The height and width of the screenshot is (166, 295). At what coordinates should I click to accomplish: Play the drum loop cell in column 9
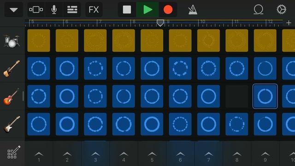pos(265,41)
